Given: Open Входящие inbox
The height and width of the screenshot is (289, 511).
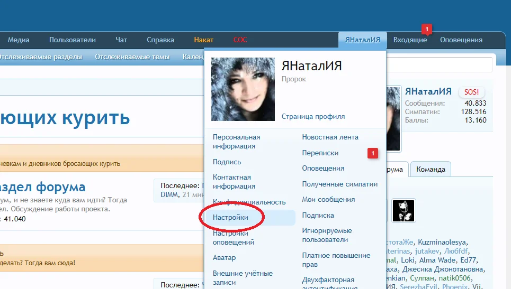Looking at the screenshot, I should pos(410,40).
